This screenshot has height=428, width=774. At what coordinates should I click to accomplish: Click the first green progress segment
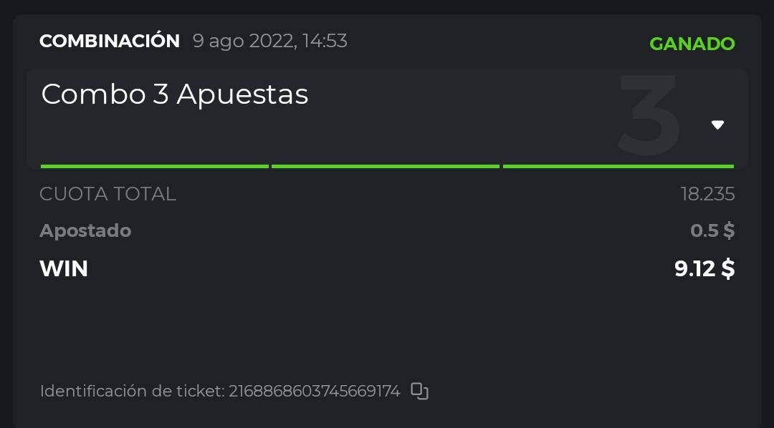pyautogui.click(x=154, y=166)
